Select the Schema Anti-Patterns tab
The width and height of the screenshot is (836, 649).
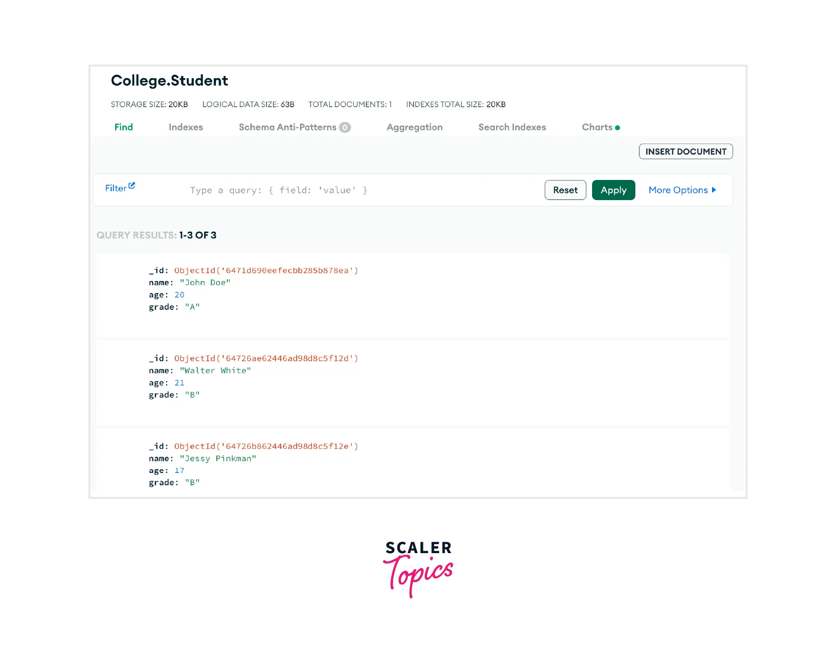pyautogui.click(x=287, y=127)
